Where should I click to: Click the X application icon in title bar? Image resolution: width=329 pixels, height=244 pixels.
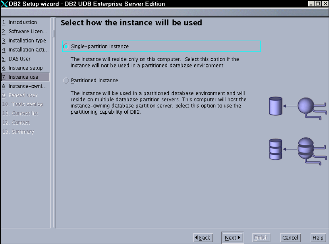coord(3,4)
